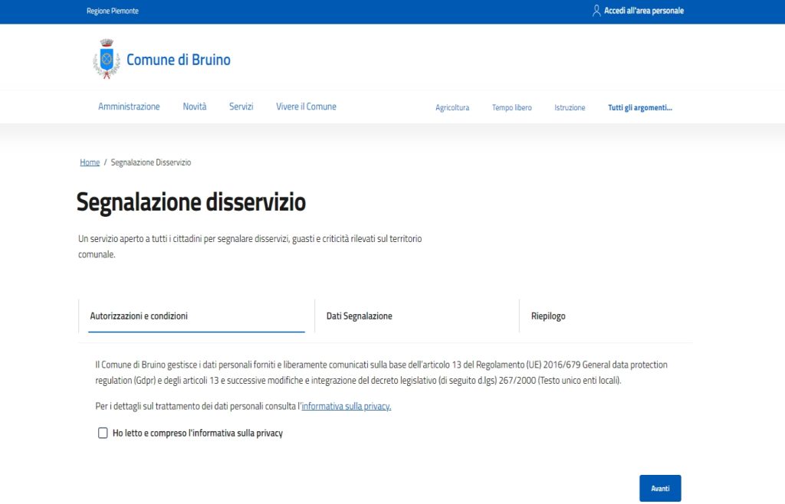The height and width of the screenshot is (504, 785).
Task: Go to Vivere il Comune section
Action: (x=306, y=106)
